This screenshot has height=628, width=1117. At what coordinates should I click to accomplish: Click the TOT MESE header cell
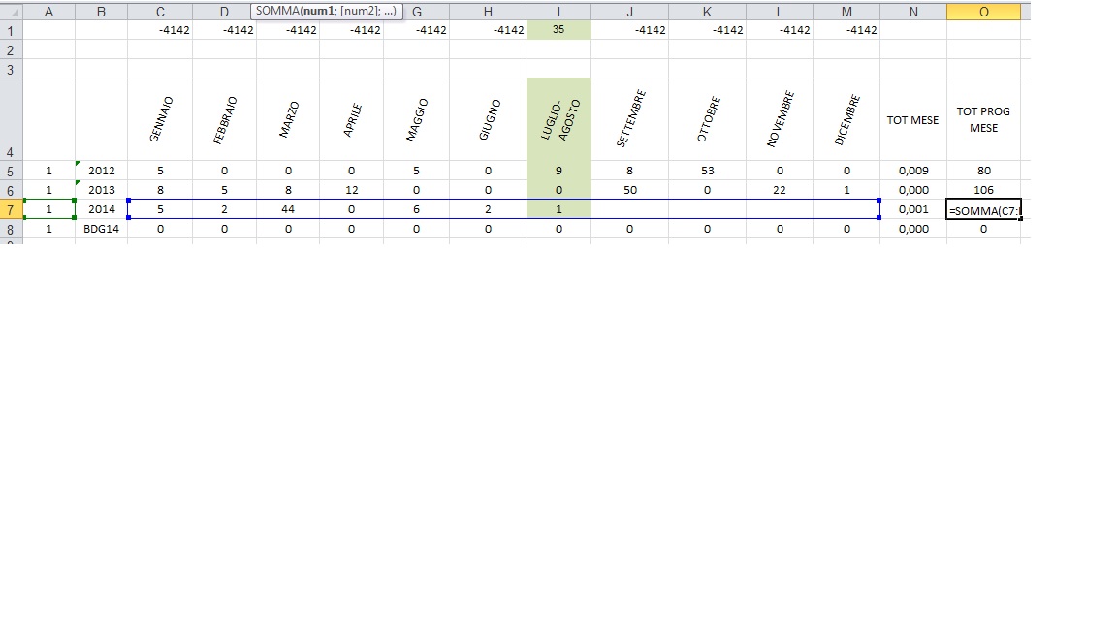tap(912, 119)
